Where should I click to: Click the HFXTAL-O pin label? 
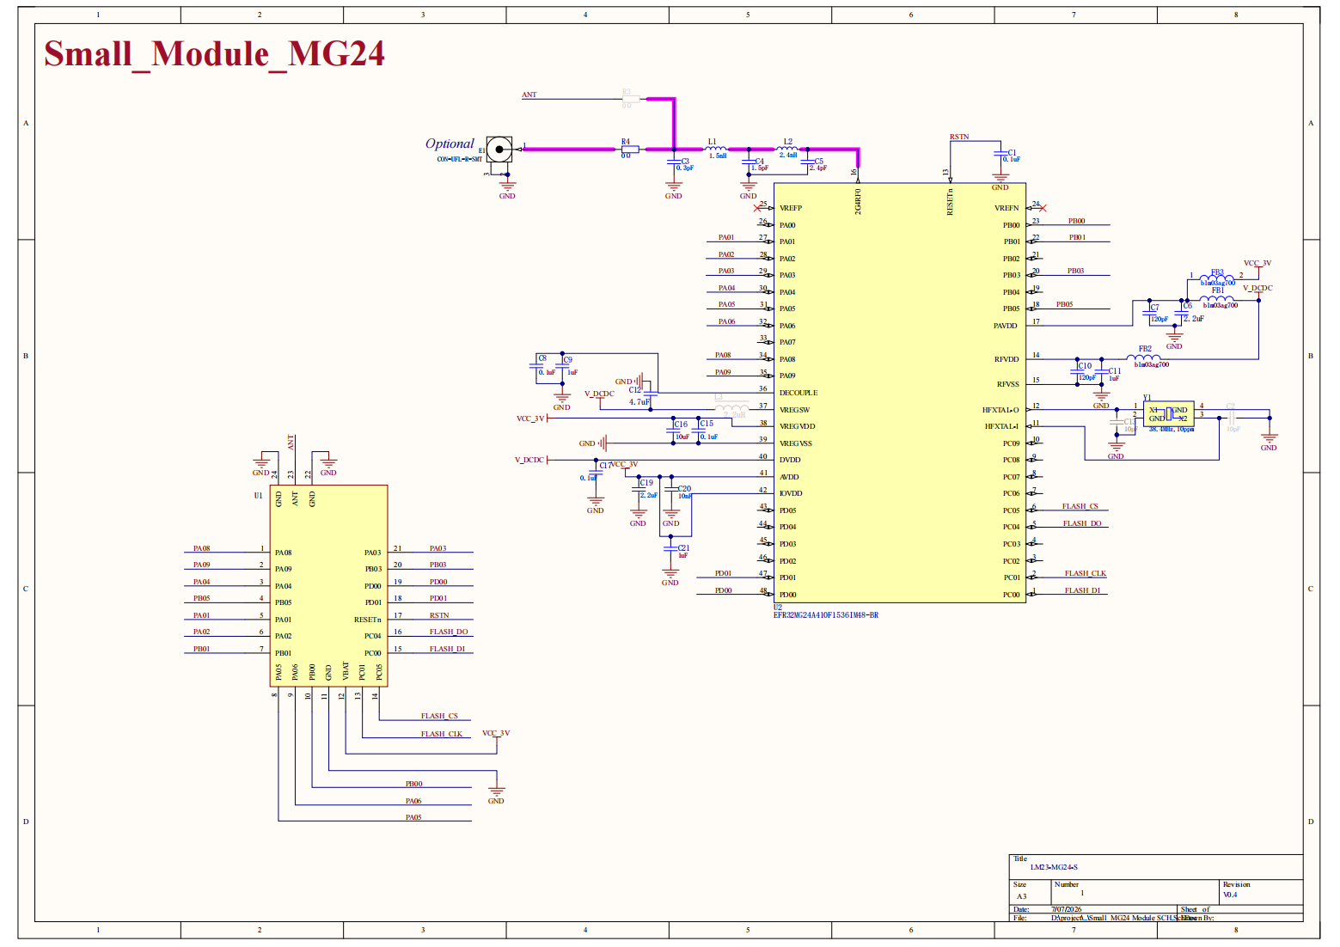coord(1000,410)
